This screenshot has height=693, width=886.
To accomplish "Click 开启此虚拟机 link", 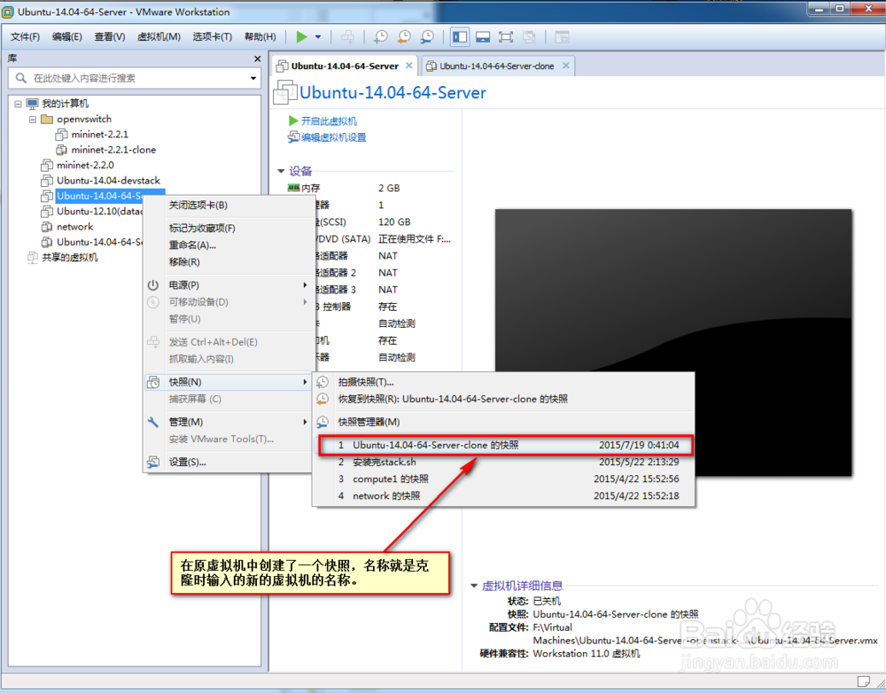I will pos(329,121).
